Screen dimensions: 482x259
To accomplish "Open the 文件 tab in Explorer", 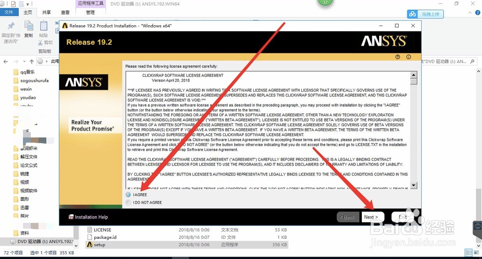I will tap(9, 12).
